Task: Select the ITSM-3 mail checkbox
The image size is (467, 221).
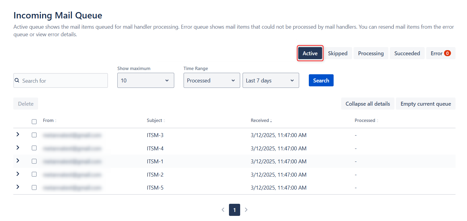Action: click(34, 135)
